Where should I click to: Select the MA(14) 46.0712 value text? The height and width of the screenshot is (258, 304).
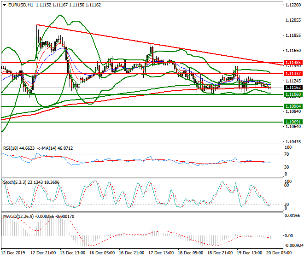click(x=58, y=148)
